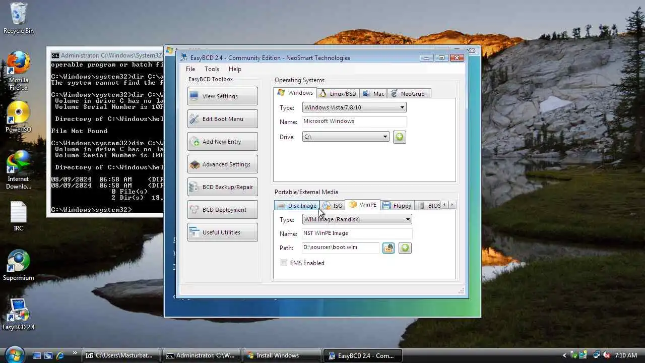645x363 pixels.
Task: Switch to the Linux/BSD tab
Action: [338, 94]
